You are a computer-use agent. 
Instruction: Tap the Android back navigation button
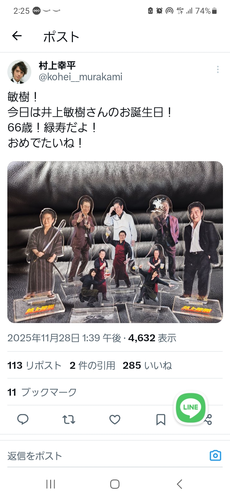(x=180, y=484)
